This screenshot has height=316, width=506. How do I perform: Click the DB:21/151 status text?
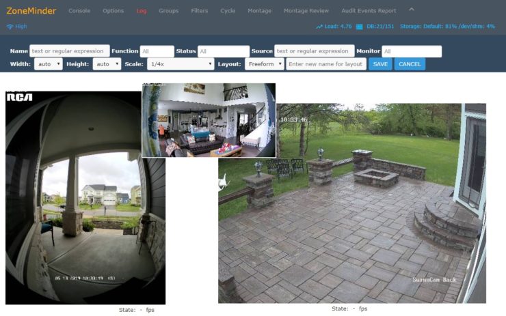[380, 27]
